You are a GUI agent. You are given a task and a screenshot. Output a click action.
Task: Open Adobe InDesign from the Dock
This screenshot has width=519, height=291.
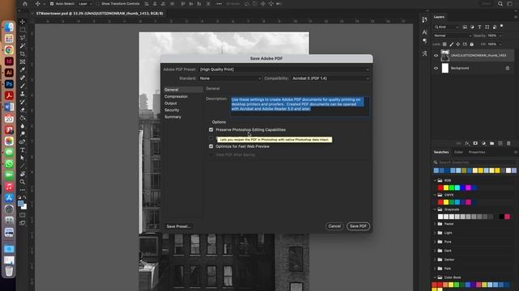(9, 61)
